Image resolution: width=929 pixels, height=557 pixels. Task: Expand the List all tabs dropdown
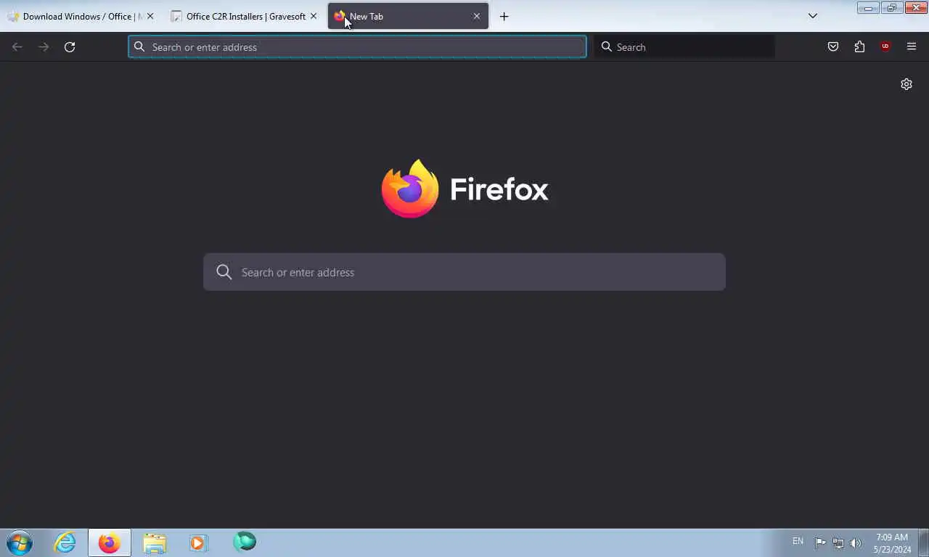coord(813,16)
